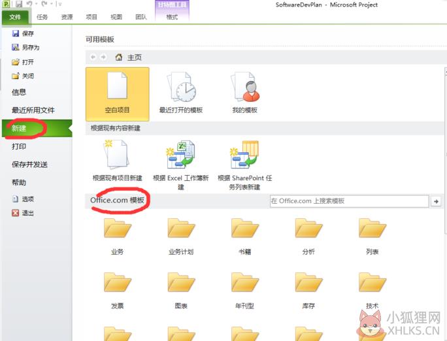Viewport: 447px width, 341px height.
Task: Click the Office.com template search field
Action: pyautogui.click(x=349, y=201)
